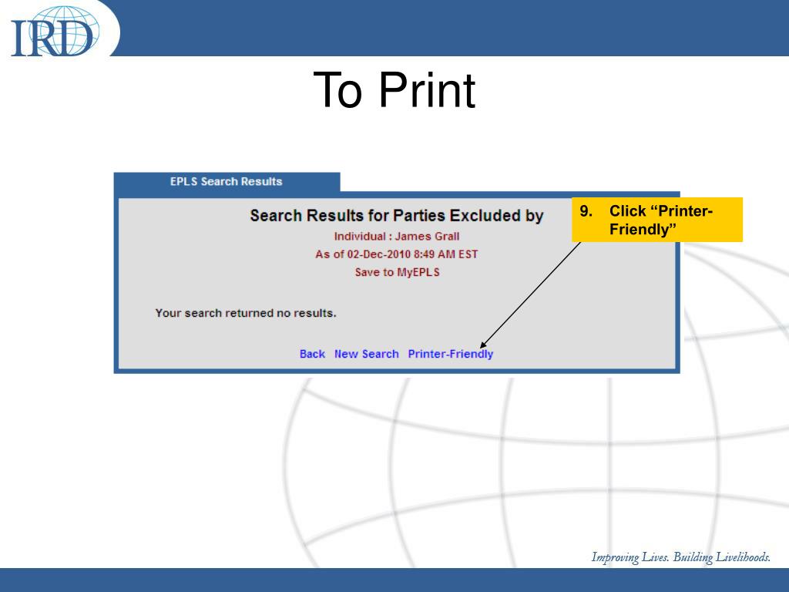This screenshot has width=789, height=592.
Task: Click "Improving Lives. Building Livelihoods." tagline
Action: [x=681, y=557]
